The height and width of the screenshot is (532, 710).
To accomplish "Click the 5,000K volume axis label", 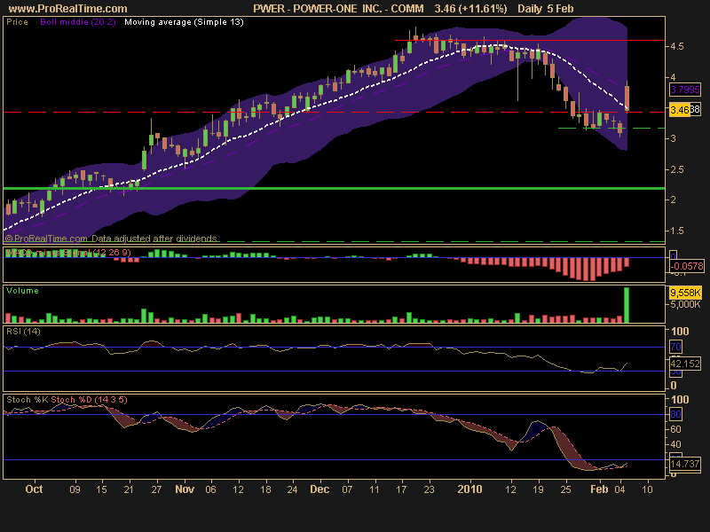I will coord(685,304).
